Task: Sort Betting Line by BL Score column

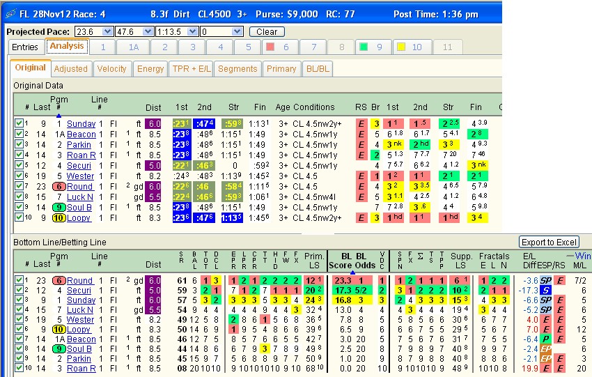Action: [x=341, y=261]
